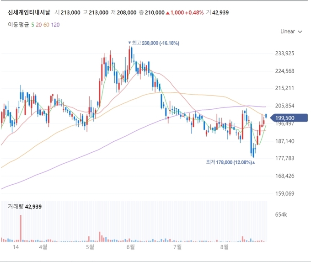Click the 187,140 price axis label
This screenshot has width=311, height=262.
(x=284, y=141)
